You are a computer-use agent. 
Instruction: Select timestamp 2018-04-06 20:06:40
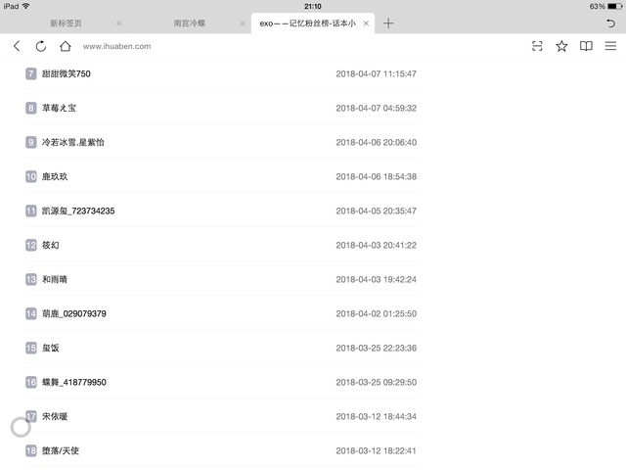point(376,143)
